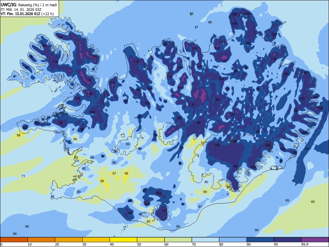The height and width of the screenshot is (247, 329).
Task: Click the humidity value '94' off the coast
Action: 307,149
